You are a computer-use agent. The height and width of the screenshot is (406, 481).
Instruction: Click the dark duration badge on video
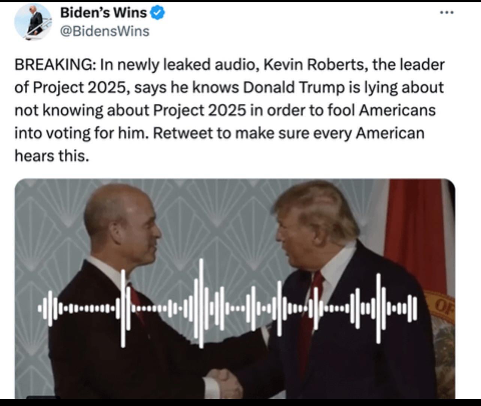click(43, 397)
